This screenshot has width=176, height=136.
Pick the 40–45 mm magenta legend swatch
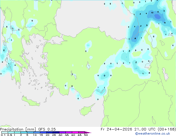[75, 132]
